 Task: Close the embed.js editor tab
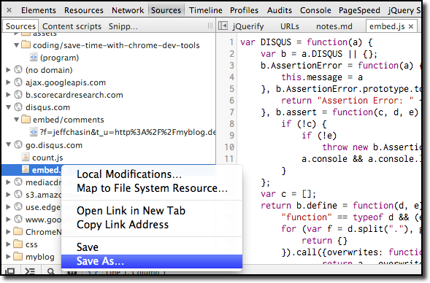pos(411,26)
